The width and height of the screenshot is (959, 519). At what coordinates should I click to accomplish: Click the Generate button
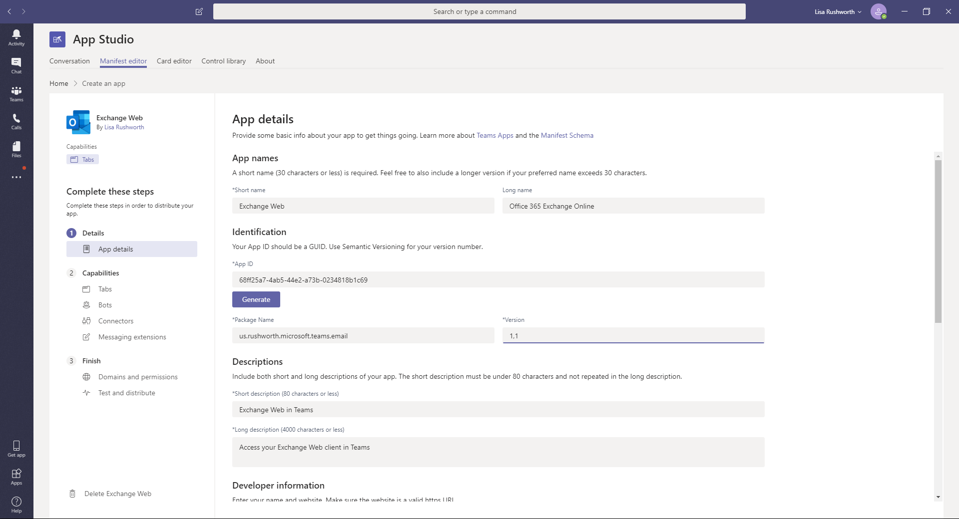click(256, 299)
